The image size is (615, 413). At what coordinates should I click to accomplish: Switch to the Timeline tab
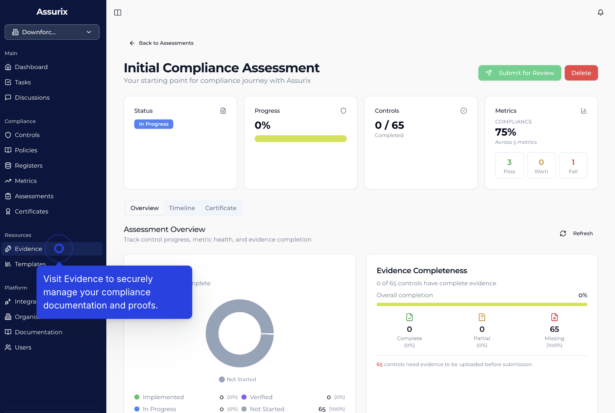pos(182,208)
